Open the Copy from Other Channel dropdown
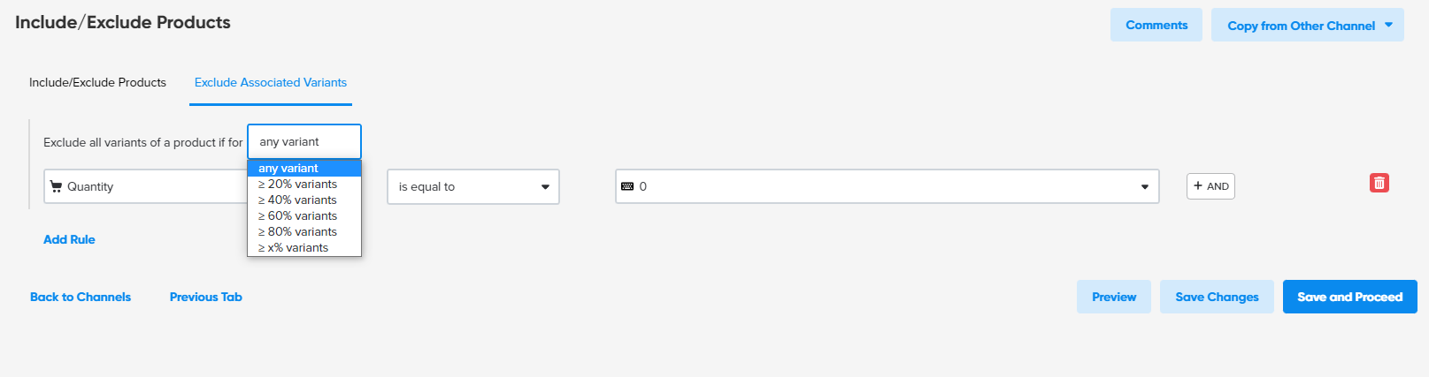This screenshot has height=377, width=1429. 1307,26
